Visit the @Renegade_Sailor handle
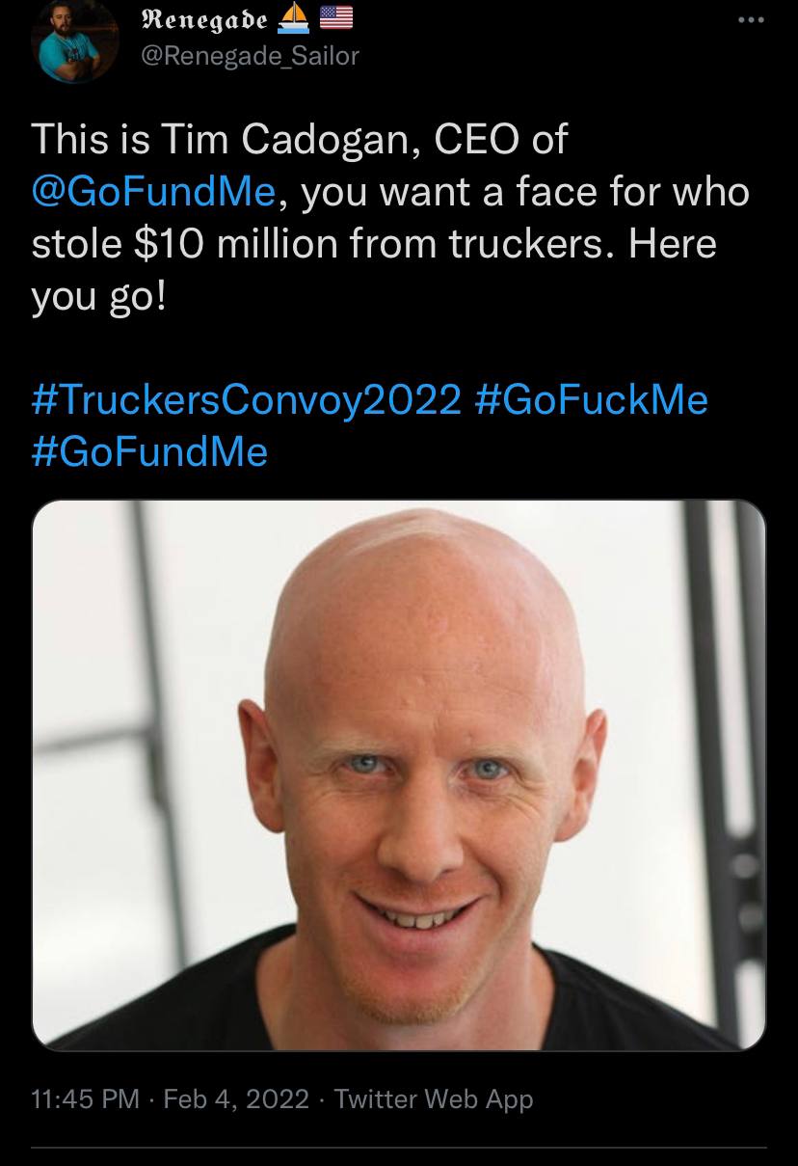 (x=251, y=56)
